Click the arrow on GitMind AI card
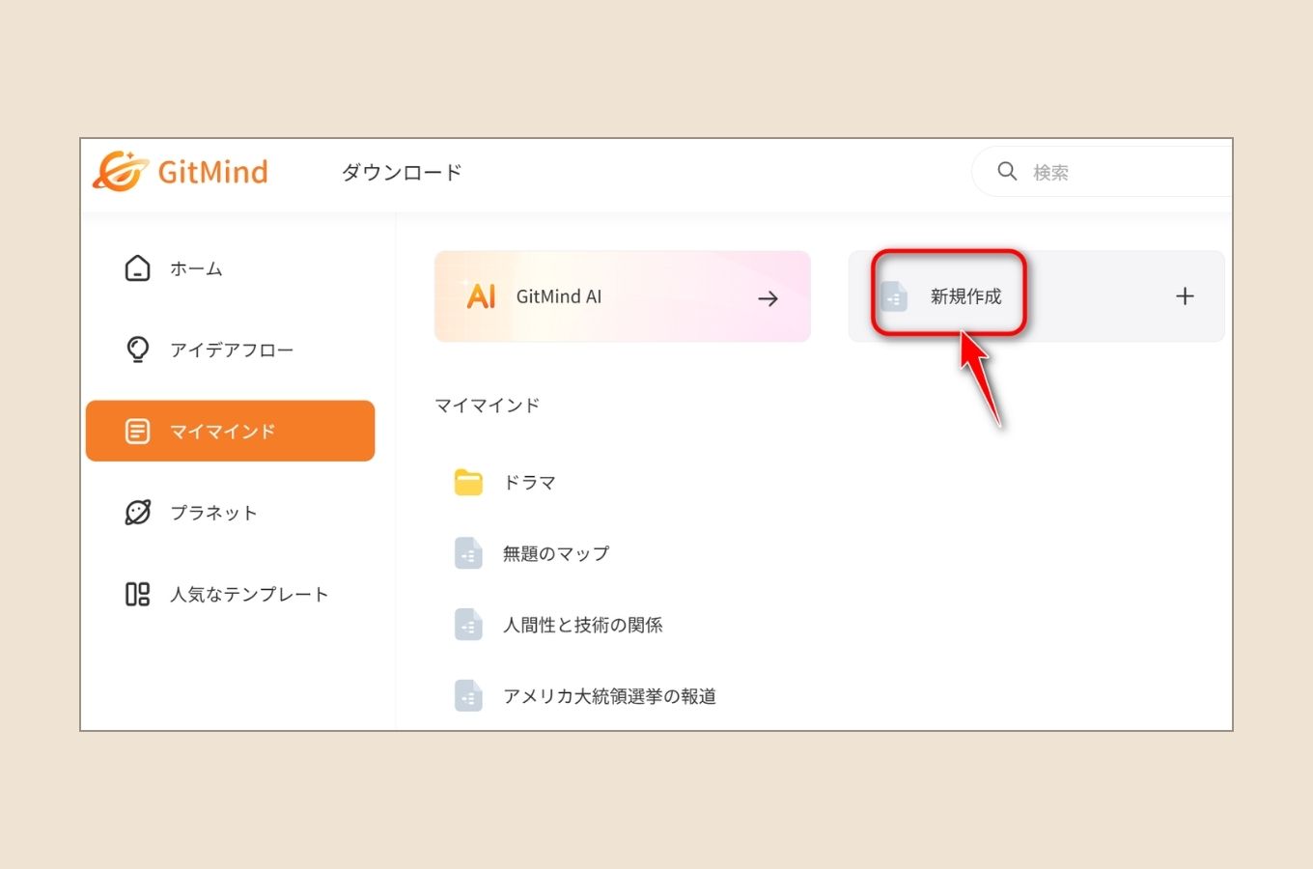 [x=768, y=298]
